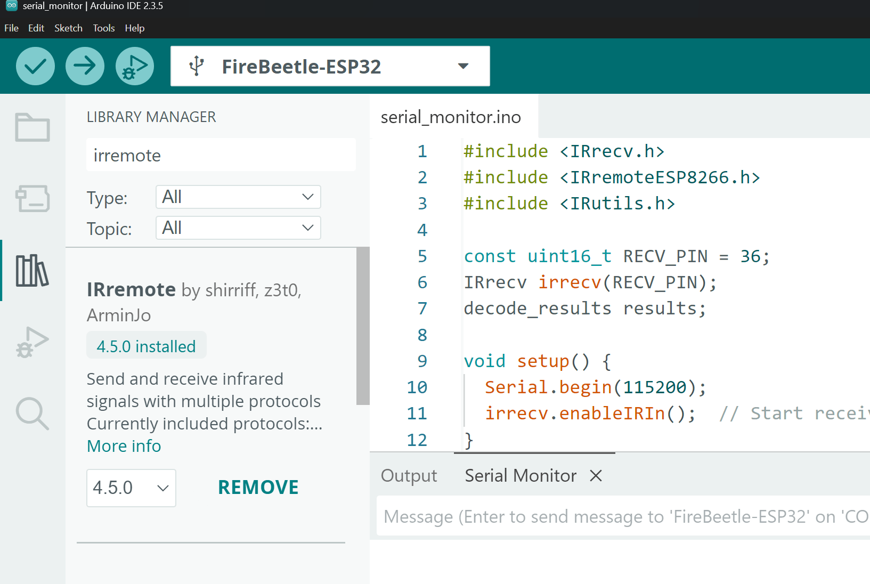
Task: Click the Serial Monitor message input field
Action: coord(623,516)
